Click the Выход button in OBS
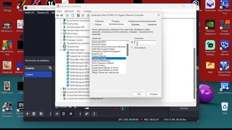232x130 pixels. [x=184, y=108]
